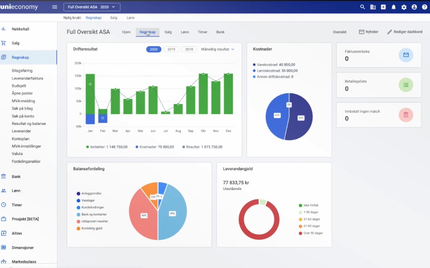Viewport: 430px width, 268px height.
Task: Click the plus icon to create new
Action: 383,7
